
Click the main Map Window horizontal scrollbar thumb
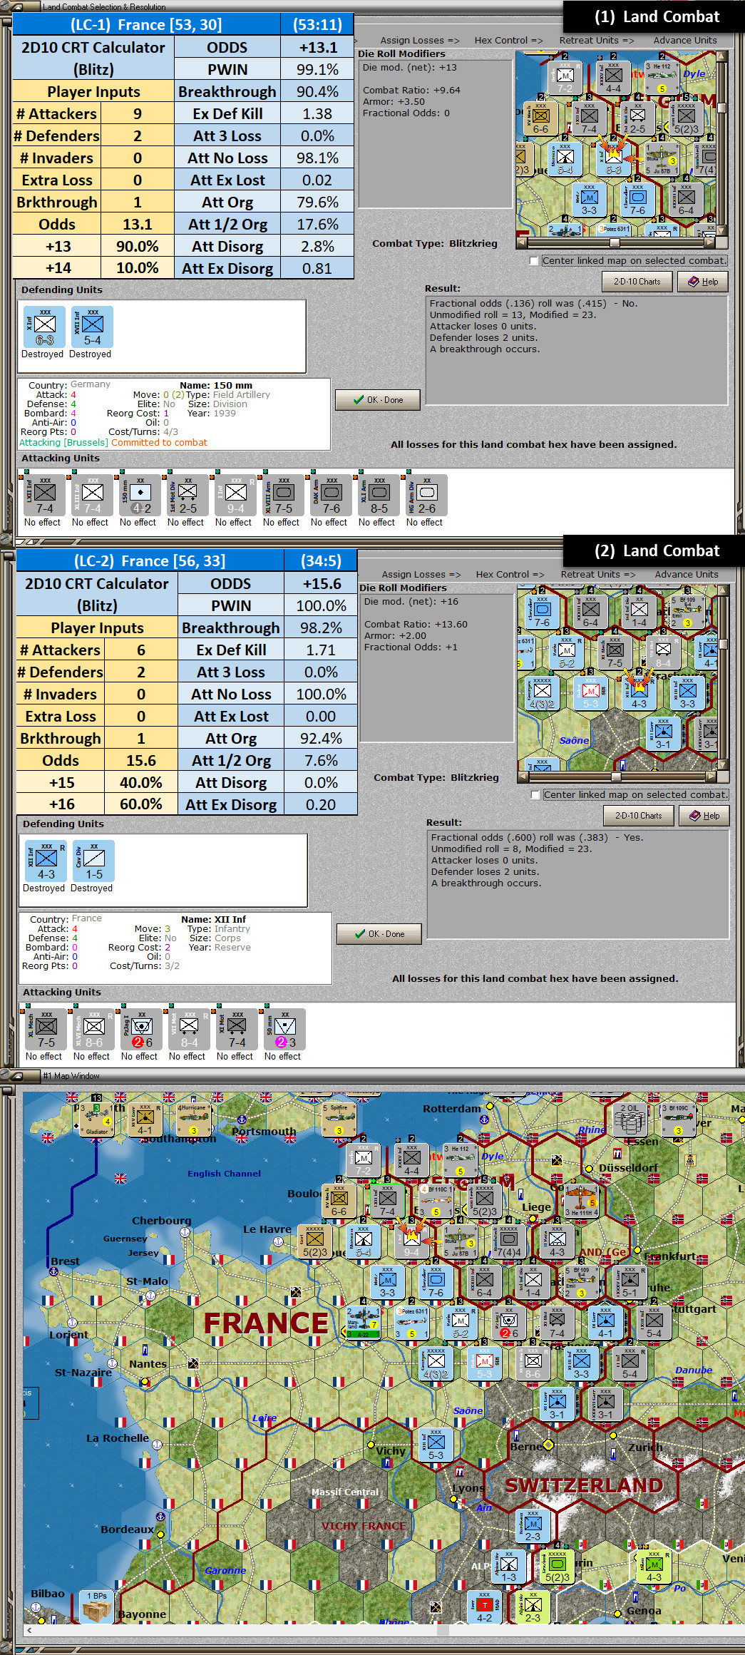[443, 1630]
